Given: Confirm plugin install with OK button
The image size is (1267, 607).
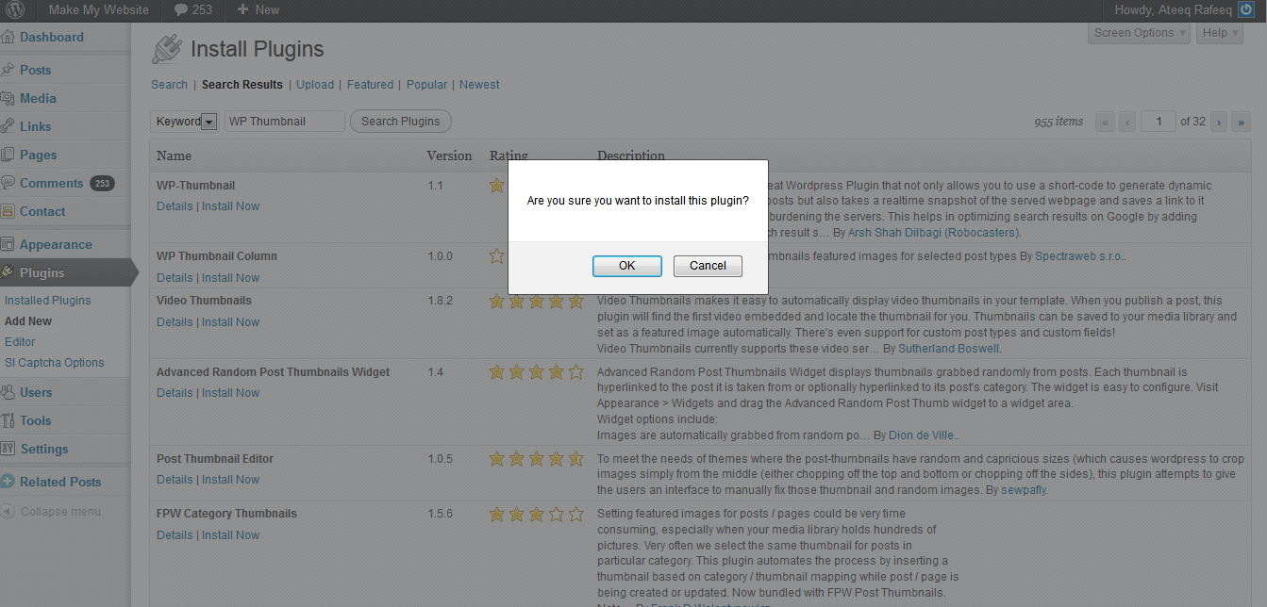Looking at the screenshot, I should [626, 266].
